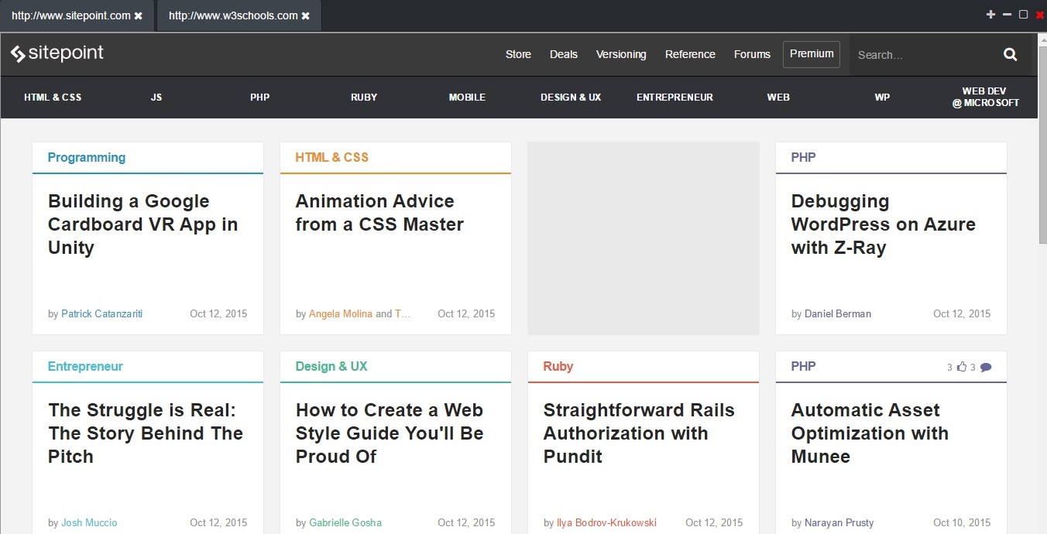
Task: Select the HTML & CSS navigation item
Action: point(53,97)
